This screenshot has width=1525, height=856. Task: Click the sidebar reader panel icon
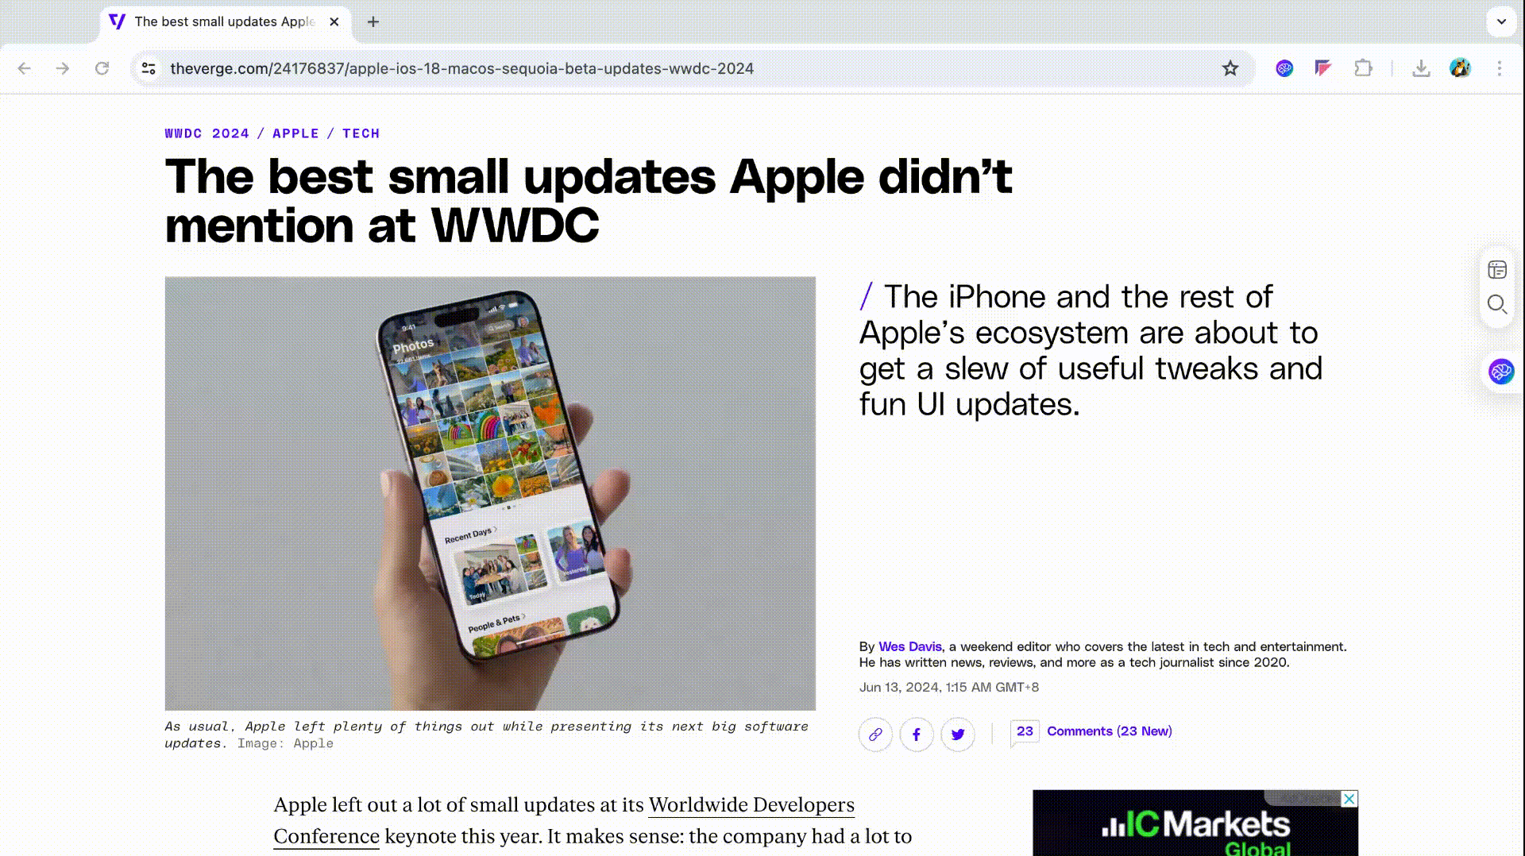[1497, 270]
